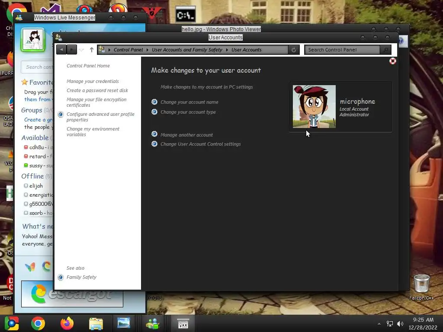The height and width of the screenshot is (332, 443).
Task: Click Messenger Search contacts field
Action: [37, 67]
